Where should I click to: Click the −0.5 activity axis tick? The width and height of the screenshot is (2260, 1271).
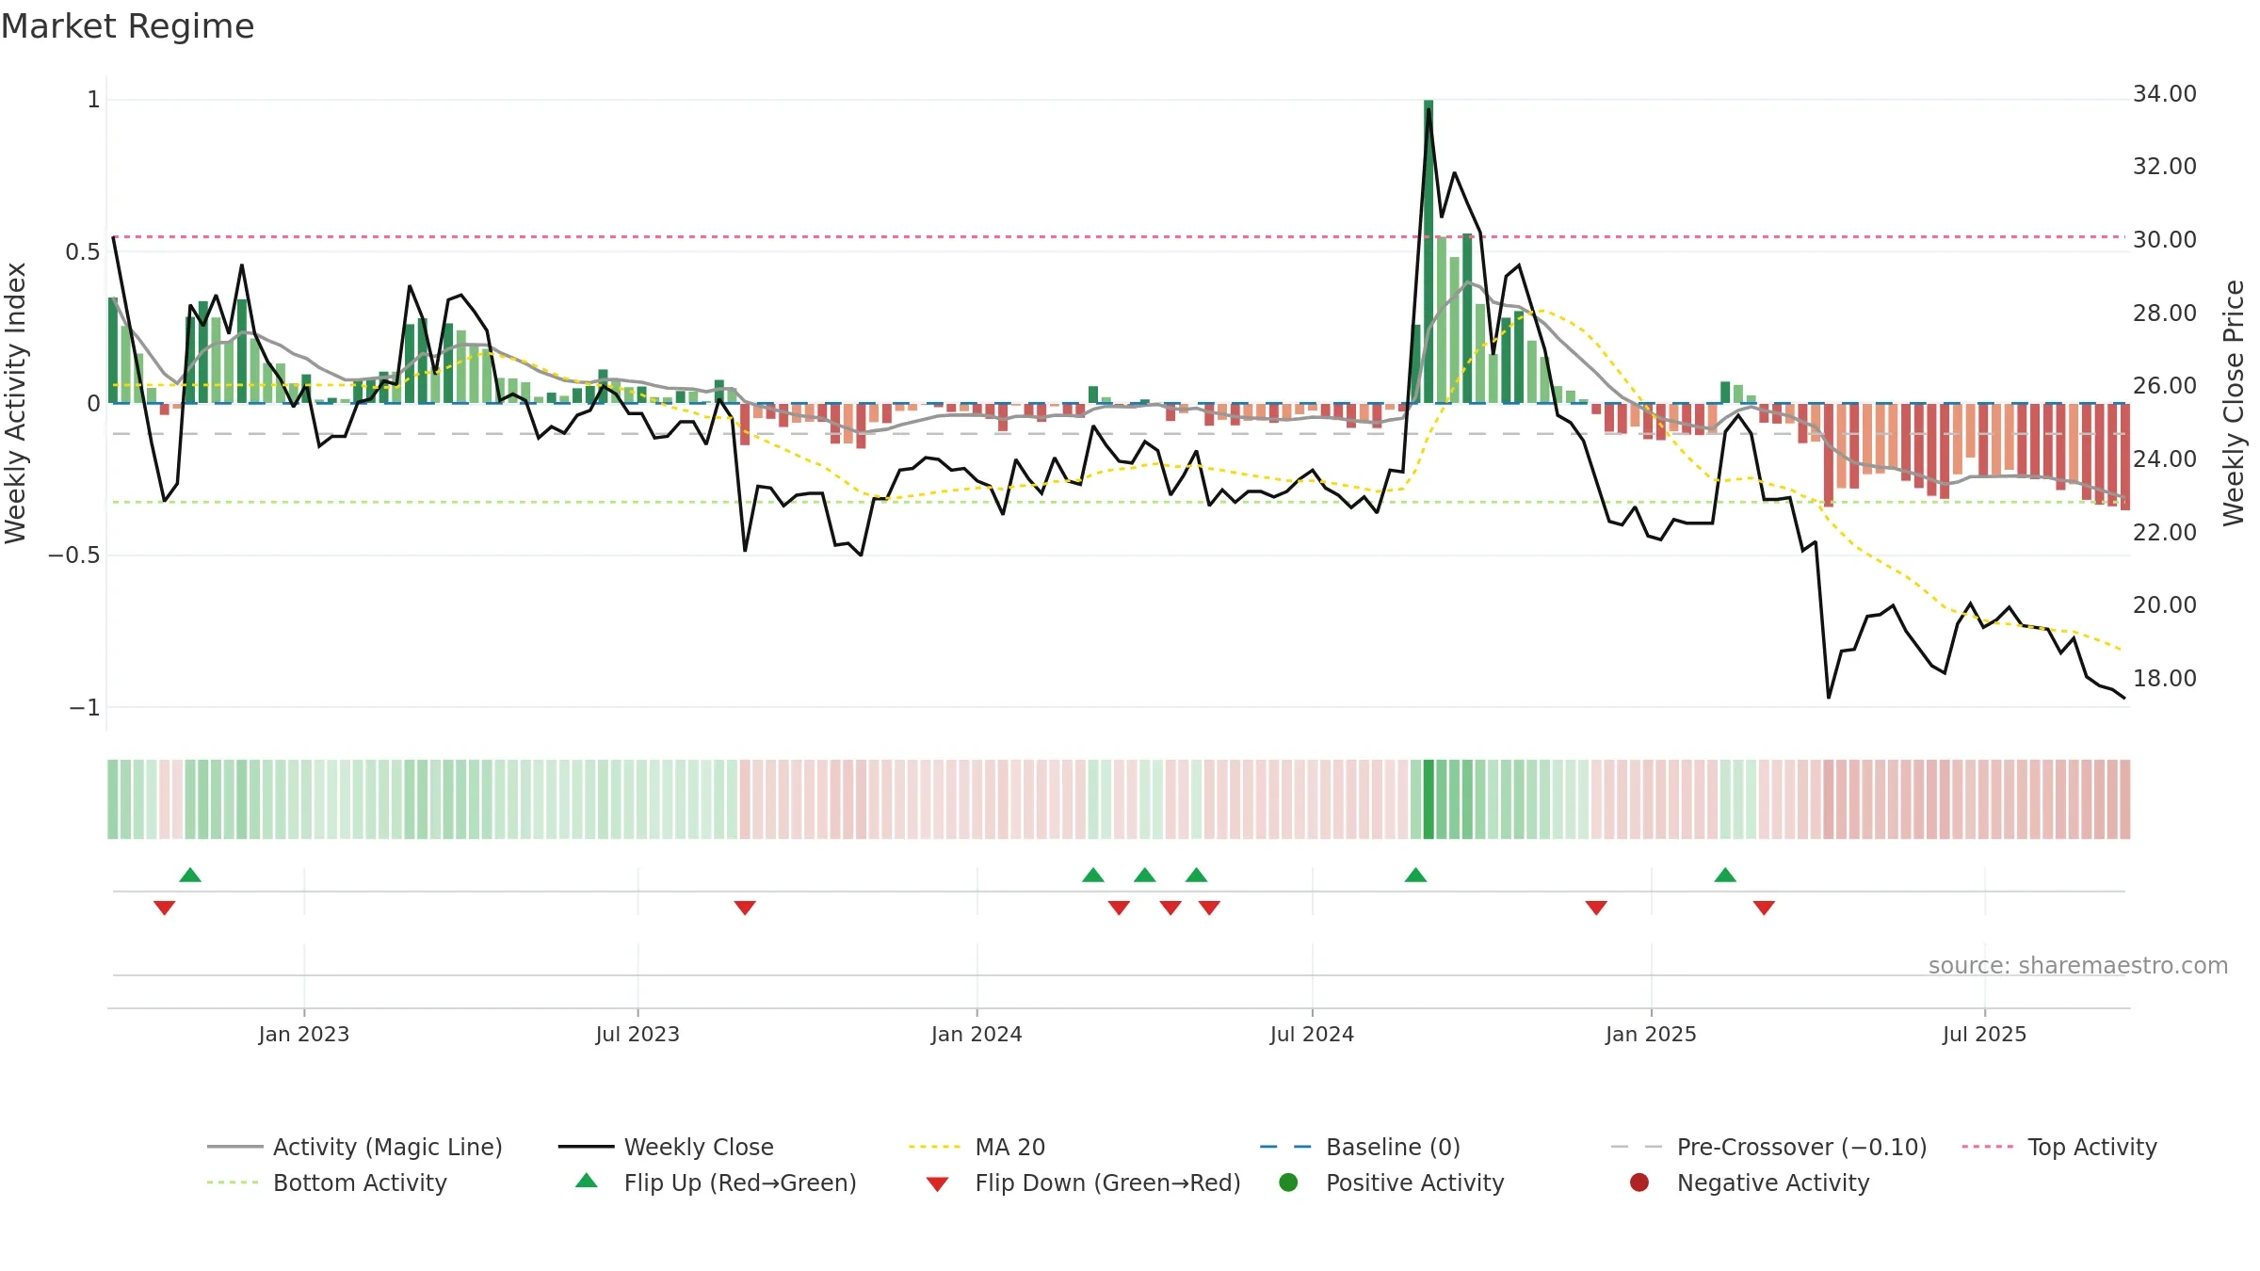coord(74,555)
